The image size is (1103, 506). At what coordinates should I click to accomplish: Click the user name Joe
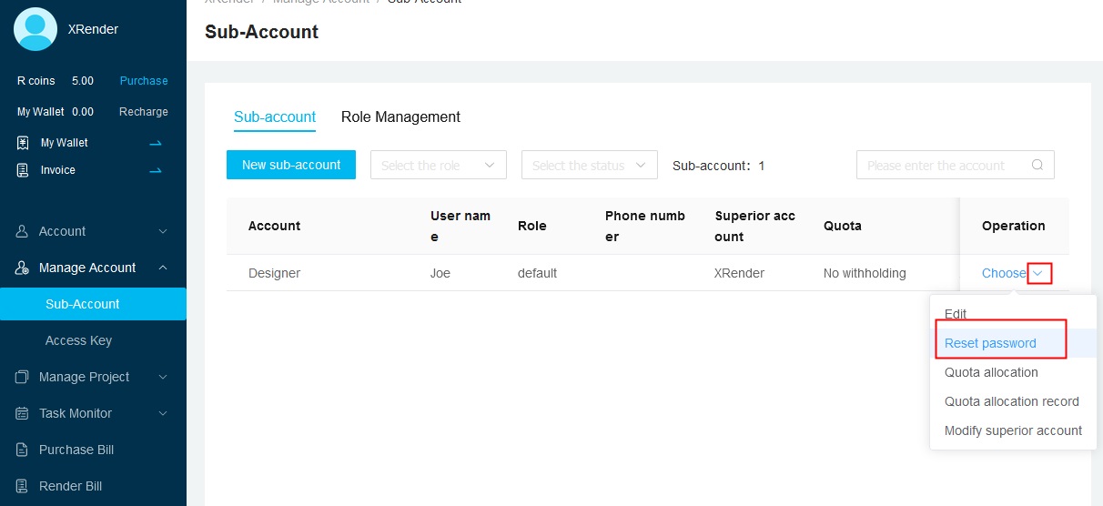pyautogui.click(x=440, y=273)
